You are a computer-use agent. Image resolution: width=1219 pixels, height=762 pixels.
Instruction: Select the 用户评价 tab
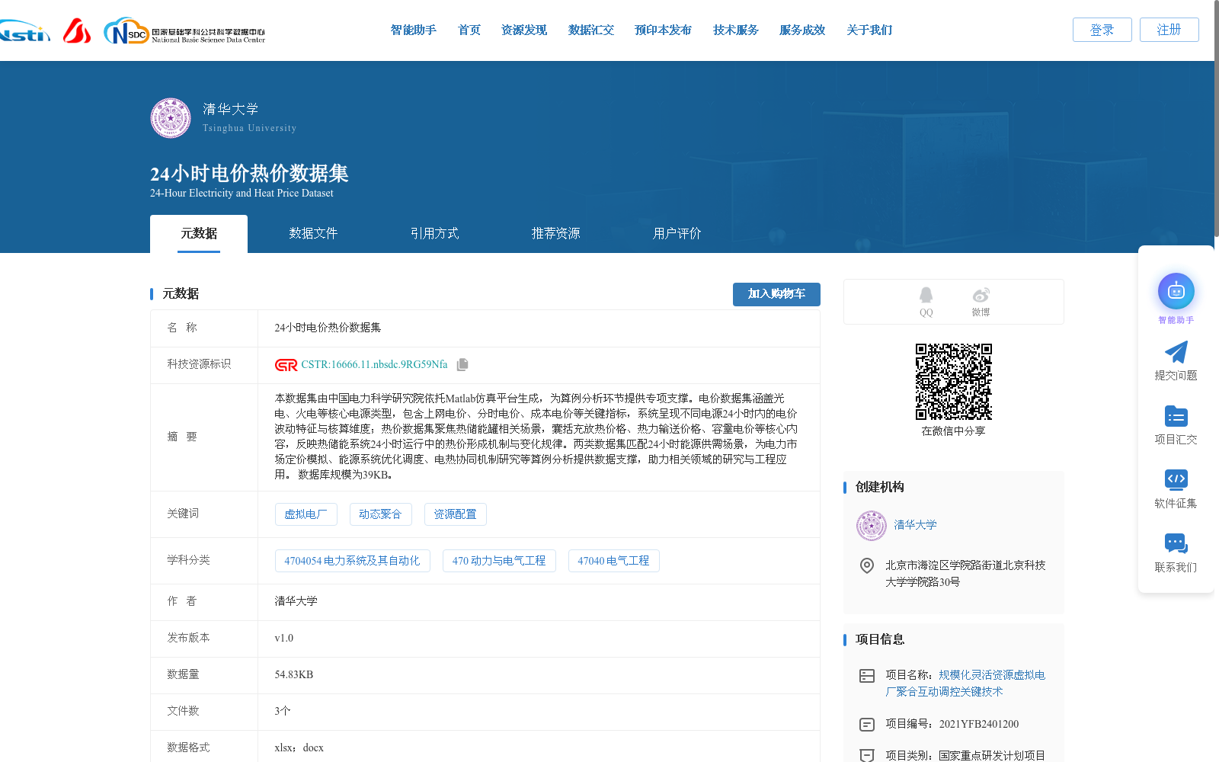click(x=676, y=233)
